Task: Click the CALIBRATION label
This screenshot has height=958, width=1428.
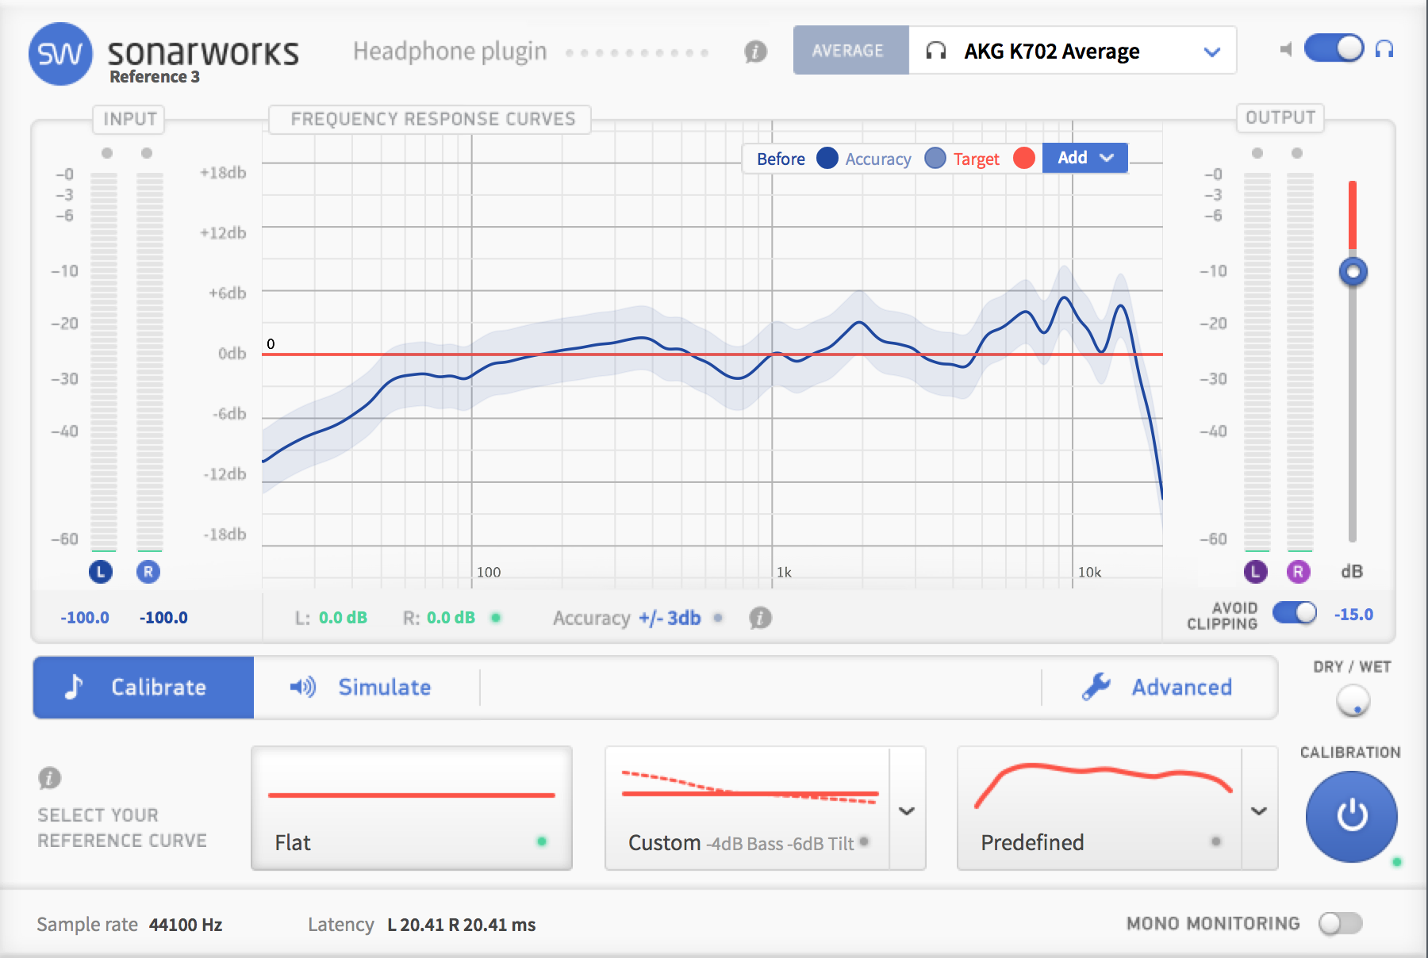Action: pos(1350,753)
